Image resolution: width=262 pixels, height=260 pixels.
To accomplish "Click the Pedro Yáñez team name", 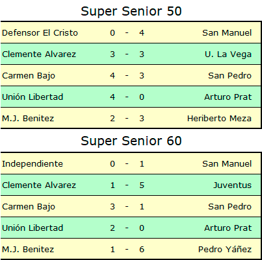I will coord(225,250).
